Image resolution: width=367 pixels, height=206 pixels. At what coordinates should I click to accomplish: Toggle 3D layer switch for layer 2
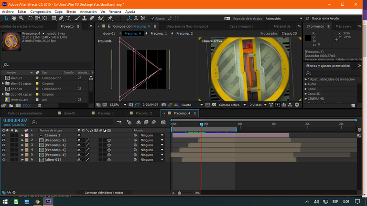(x=109, y=140)
